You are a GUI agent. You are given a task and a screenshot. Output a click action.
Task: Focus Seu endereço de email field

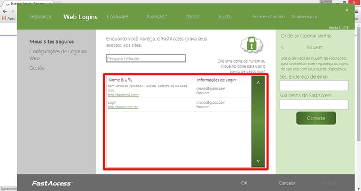point(314,86)
